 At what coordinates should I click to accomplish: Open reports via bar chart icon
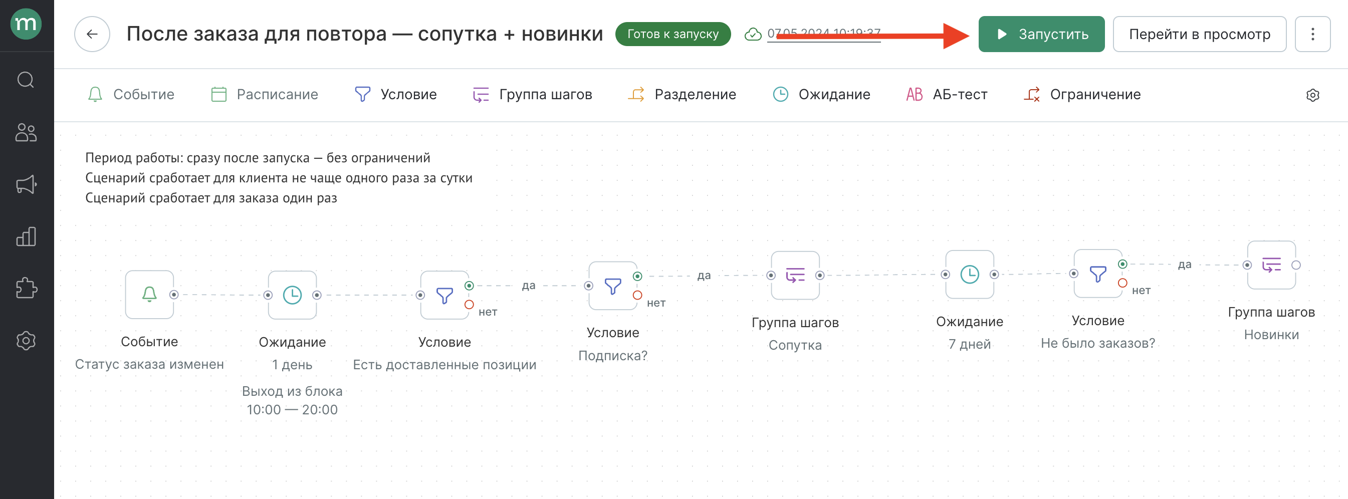tap(26, 236)
